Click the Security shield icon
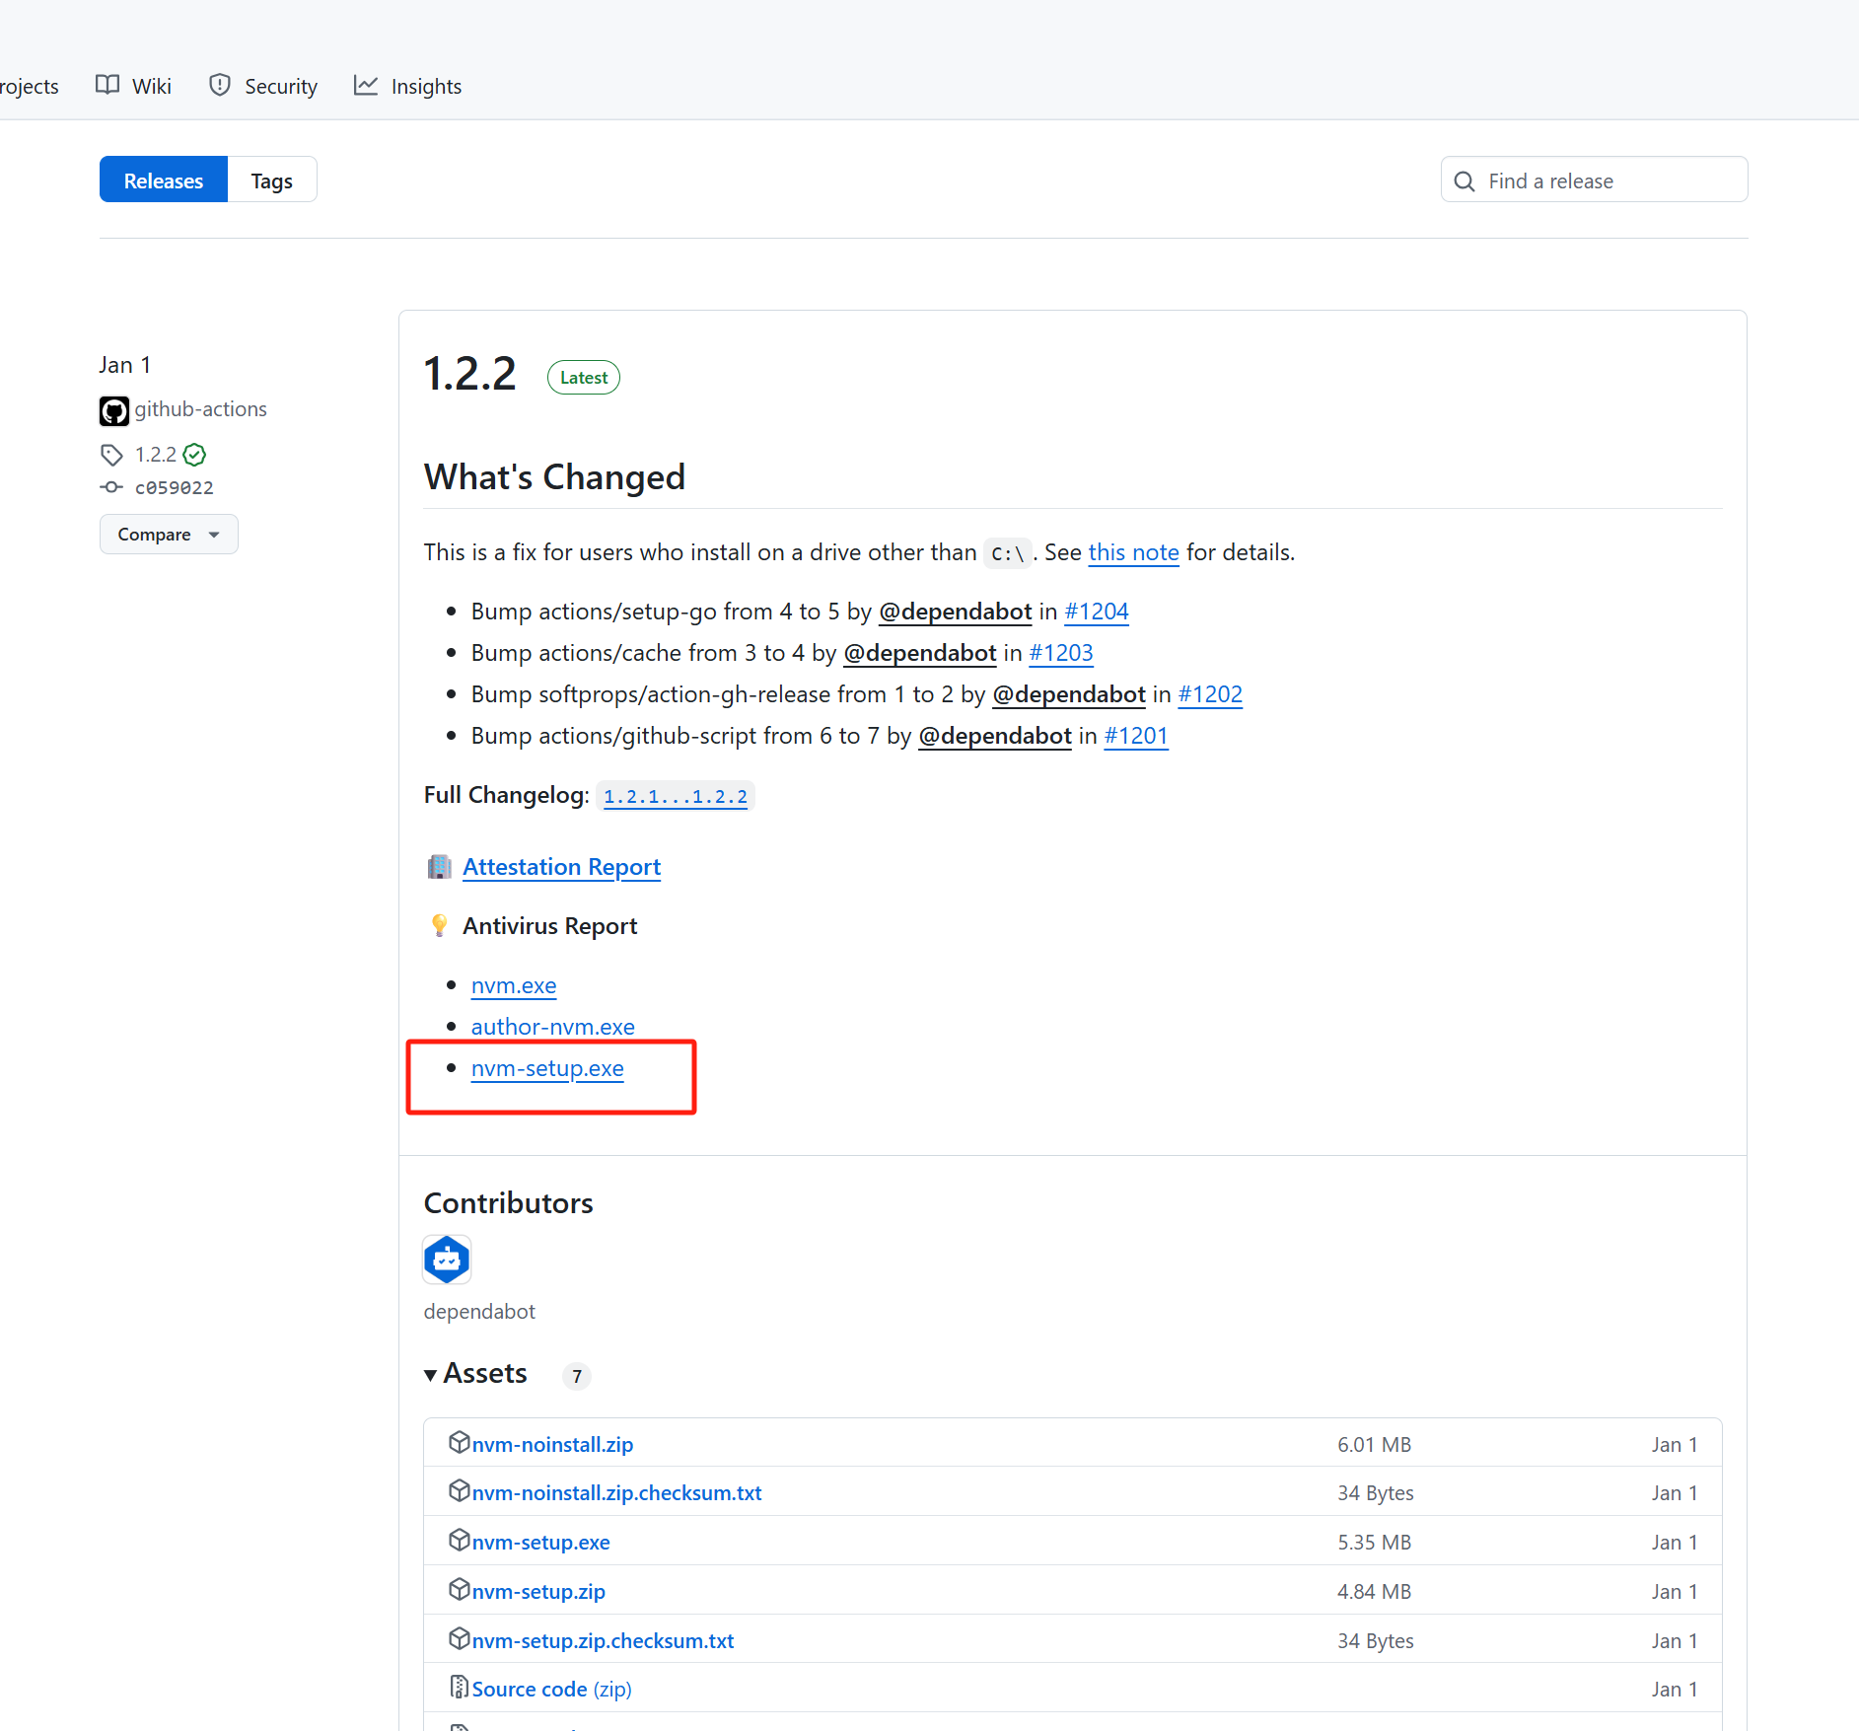1859x1731 pixels. pos(219,85)
